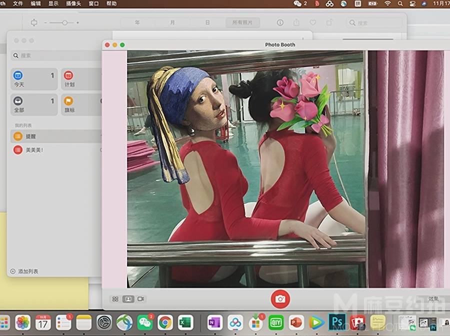Focus the Photos window search field
Viewport: 450px width, 336px height.
(x=373, y=23)
